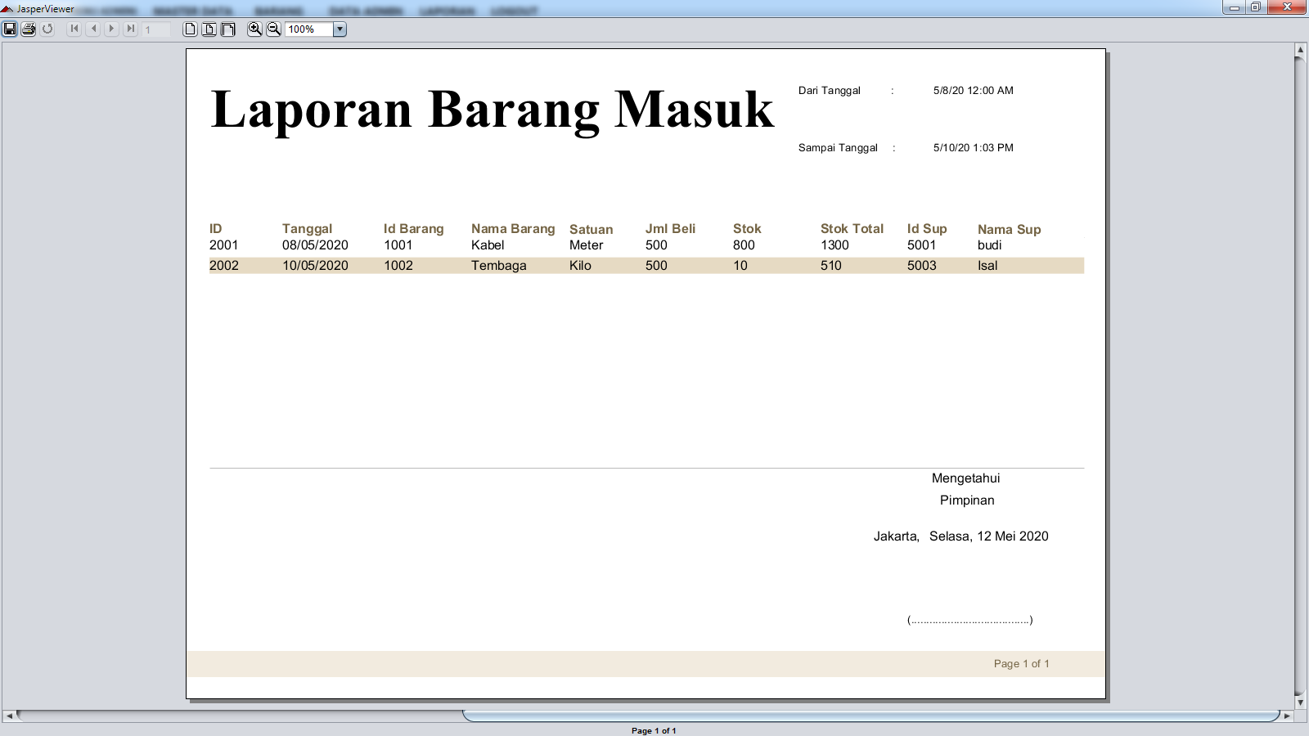Open the zoom percentage dropdown

point(339,29)
